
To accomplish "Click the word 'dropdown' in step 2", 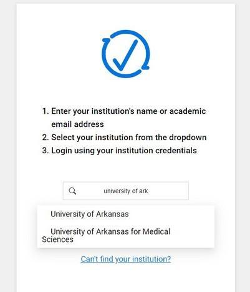I will (x=188, y=138).
